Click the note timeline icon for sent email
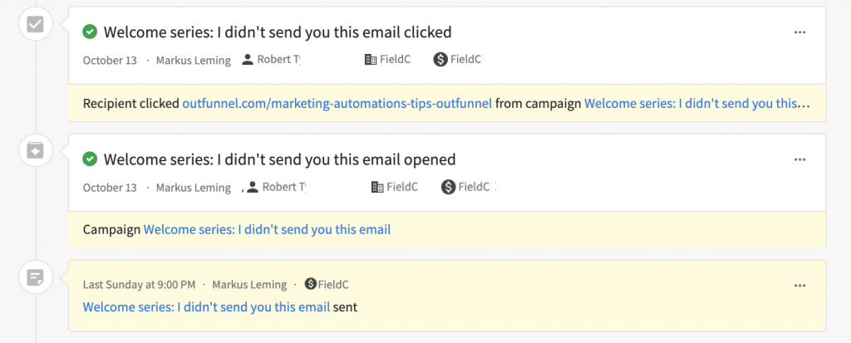 (35, 279)
